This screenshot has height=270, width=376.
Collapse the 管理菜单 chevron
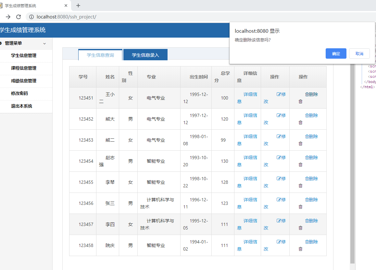tap(44, 43)
